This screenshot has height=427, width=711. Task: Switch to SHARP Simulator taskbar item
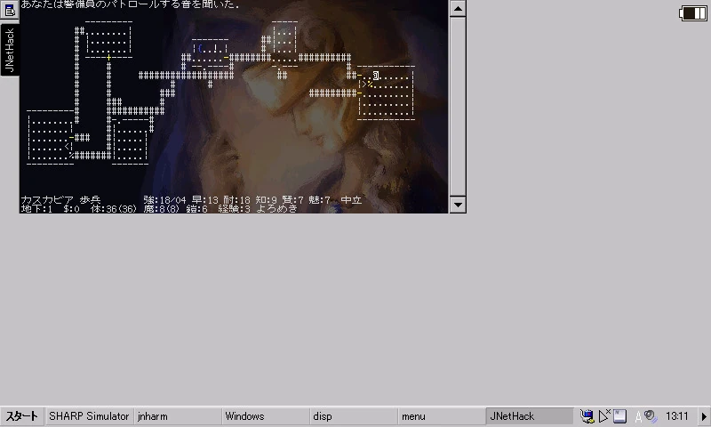point(89,416)
